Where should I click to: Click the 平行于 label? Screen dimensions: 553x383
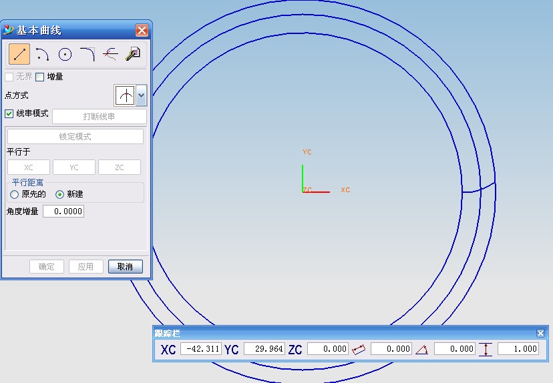19,152
